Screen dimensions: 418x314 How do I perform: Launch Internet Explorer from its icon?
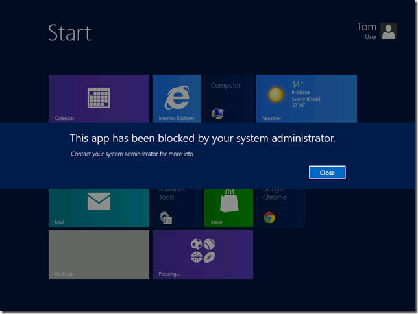pos(173,98)
